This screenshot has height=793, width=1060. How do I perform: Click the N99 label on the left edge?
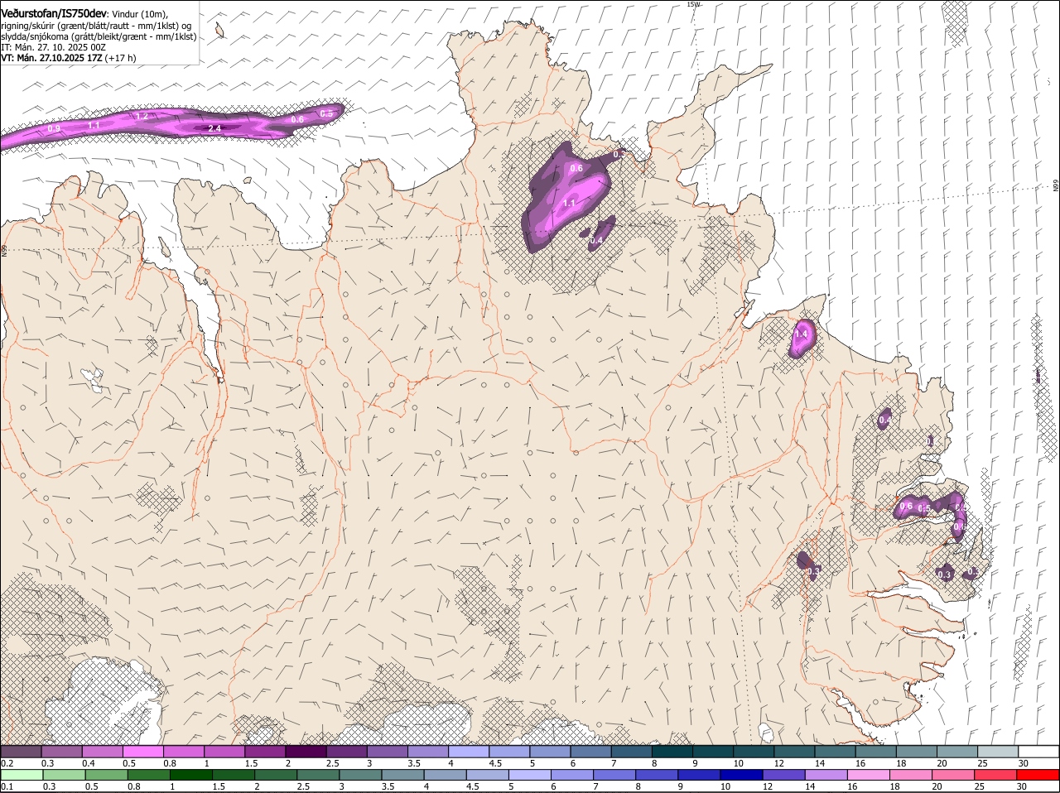coord(4,249)
